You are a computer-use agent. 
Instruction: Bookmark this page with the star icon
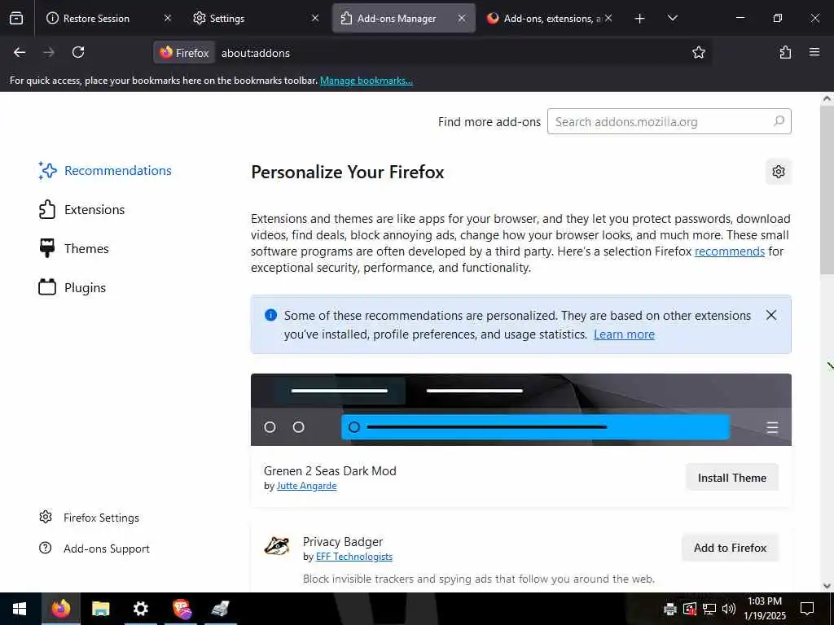698,52
